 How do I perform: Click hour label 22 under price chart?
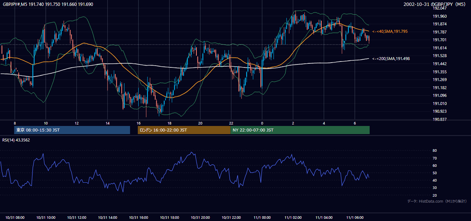click(x=231, y=123)
